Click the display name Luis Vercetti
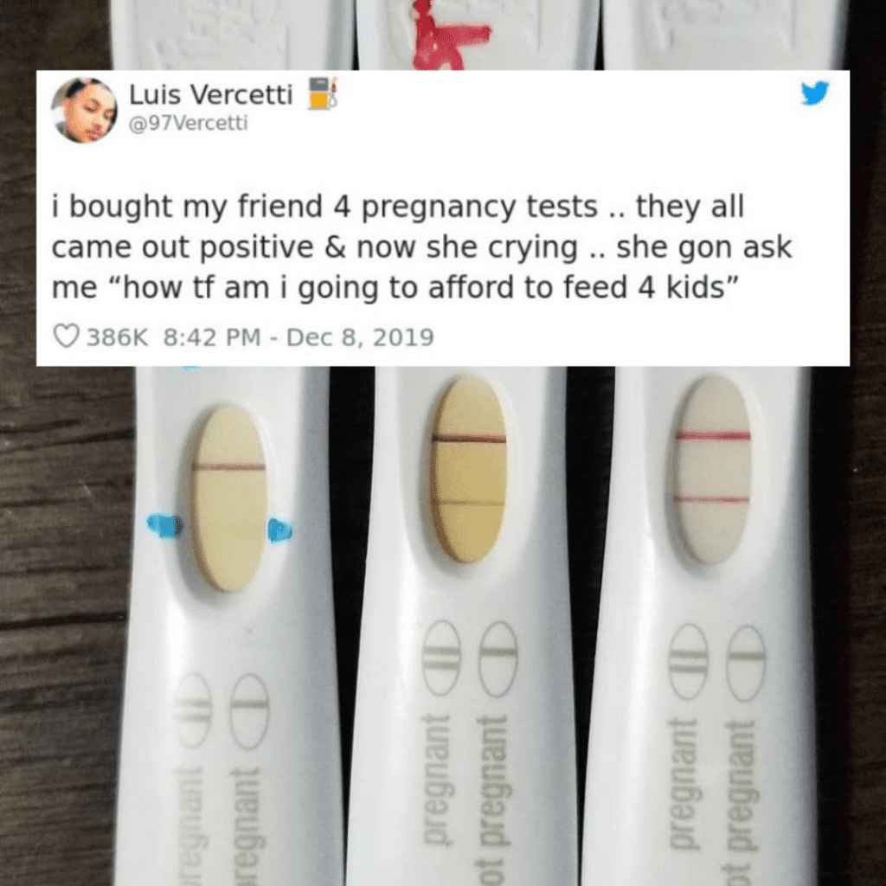 (211, 94)
